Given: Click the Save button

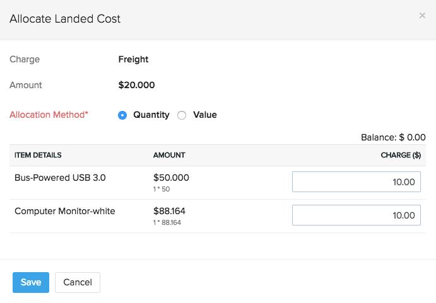Looking at the screenshot, I should pos(30,282).
